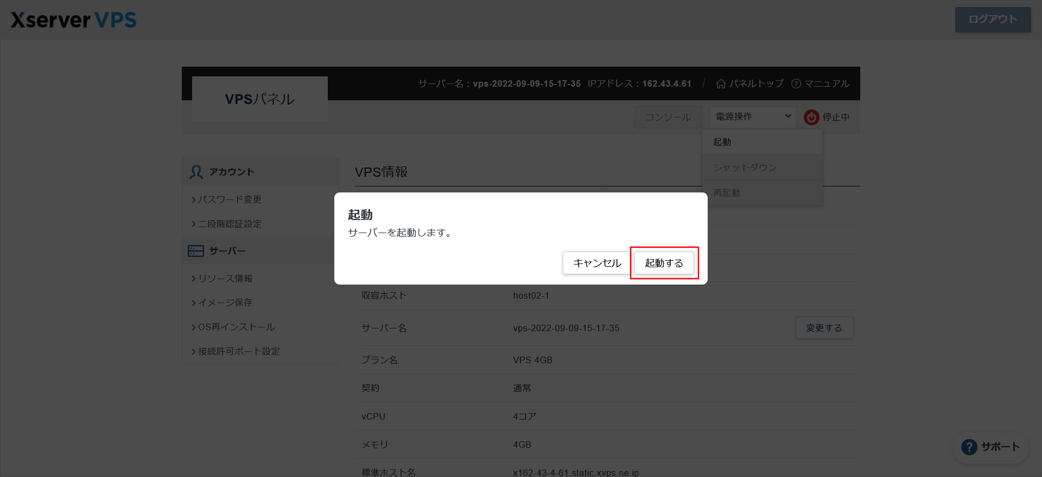Open リソース情報 in the sidebar
Screen dimensions: 1042x477
(x=225, y=279)
